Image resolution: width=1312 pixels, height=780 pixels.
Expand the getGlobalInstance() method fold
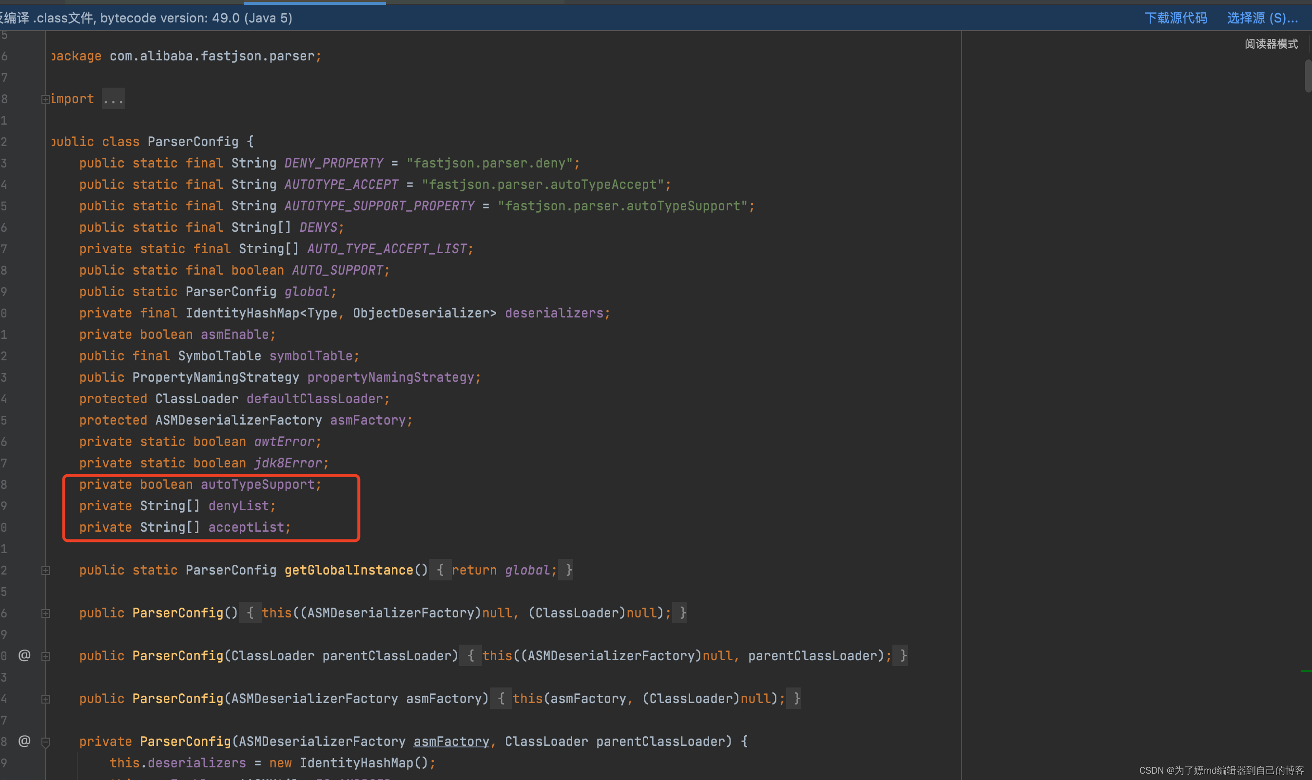46,571
